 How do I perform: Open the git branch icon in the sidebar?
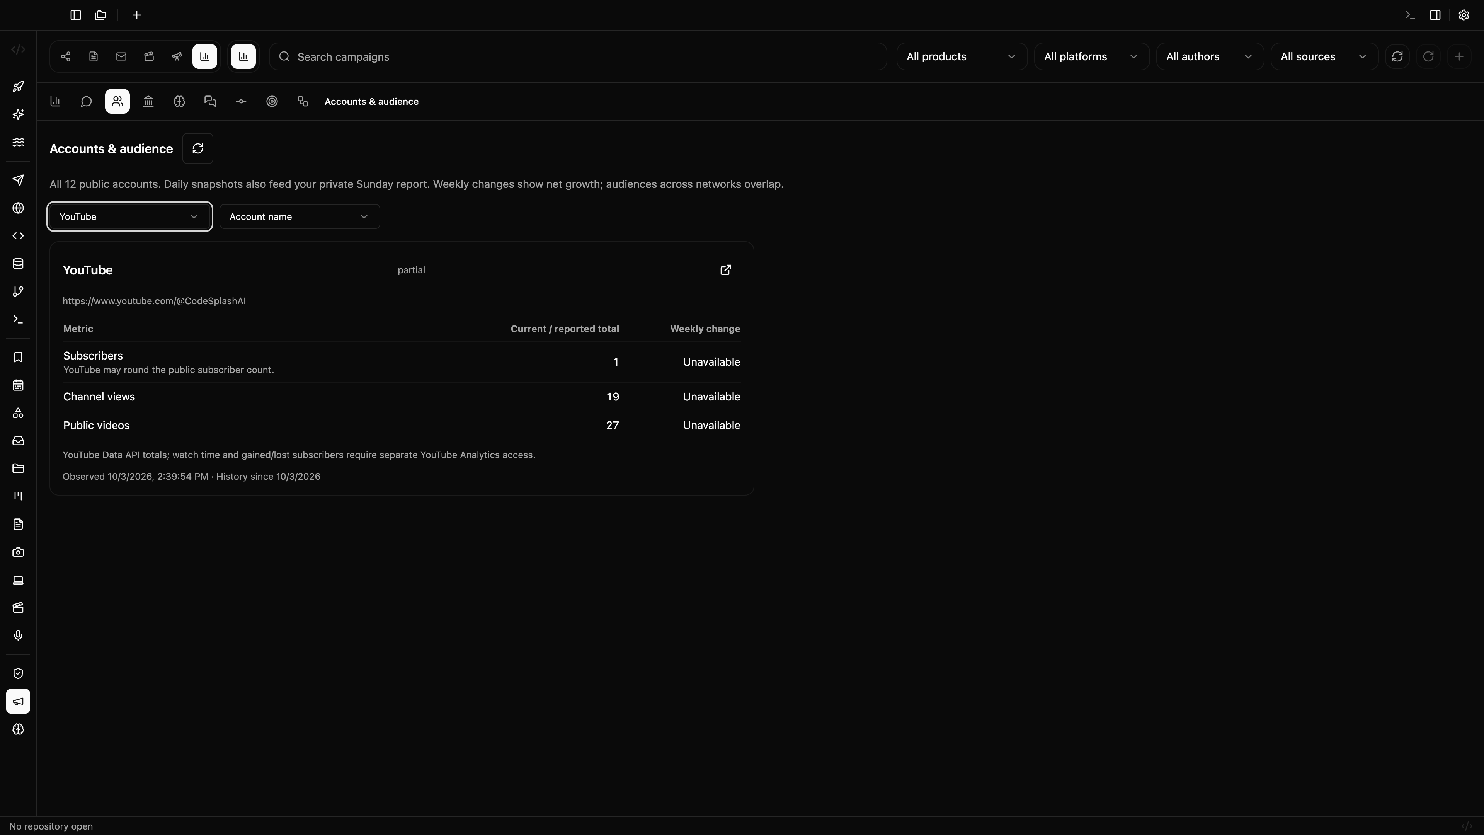(x=19, y=291)
